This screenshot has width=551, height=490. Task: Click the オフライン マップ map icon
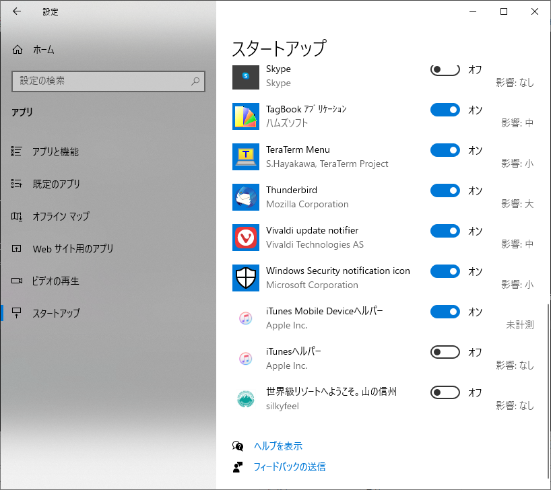[17, 216]
